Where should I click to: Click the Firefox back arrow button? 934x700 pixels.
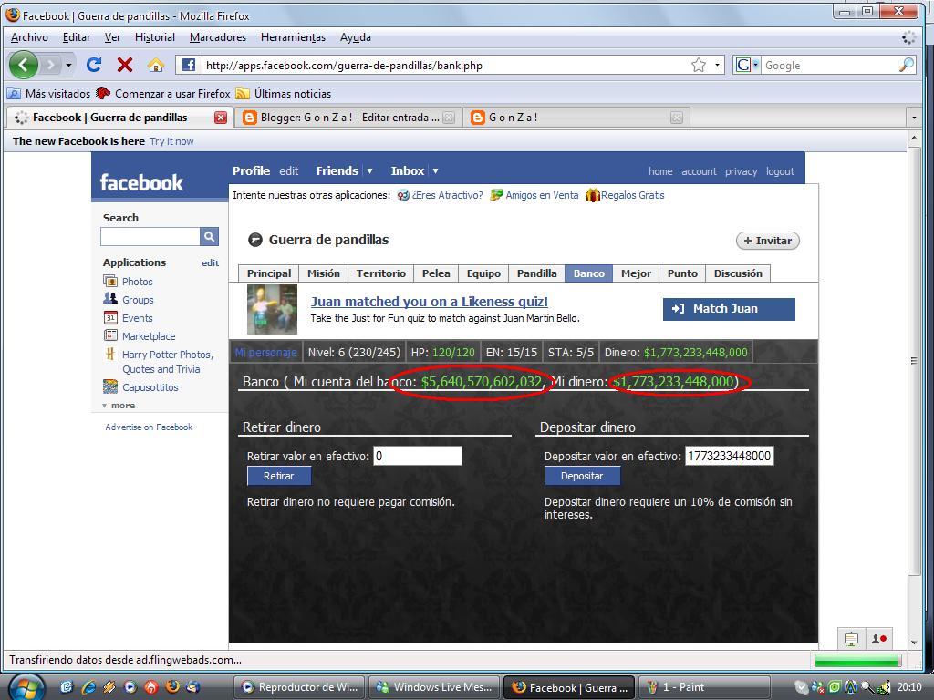point(24,65)
